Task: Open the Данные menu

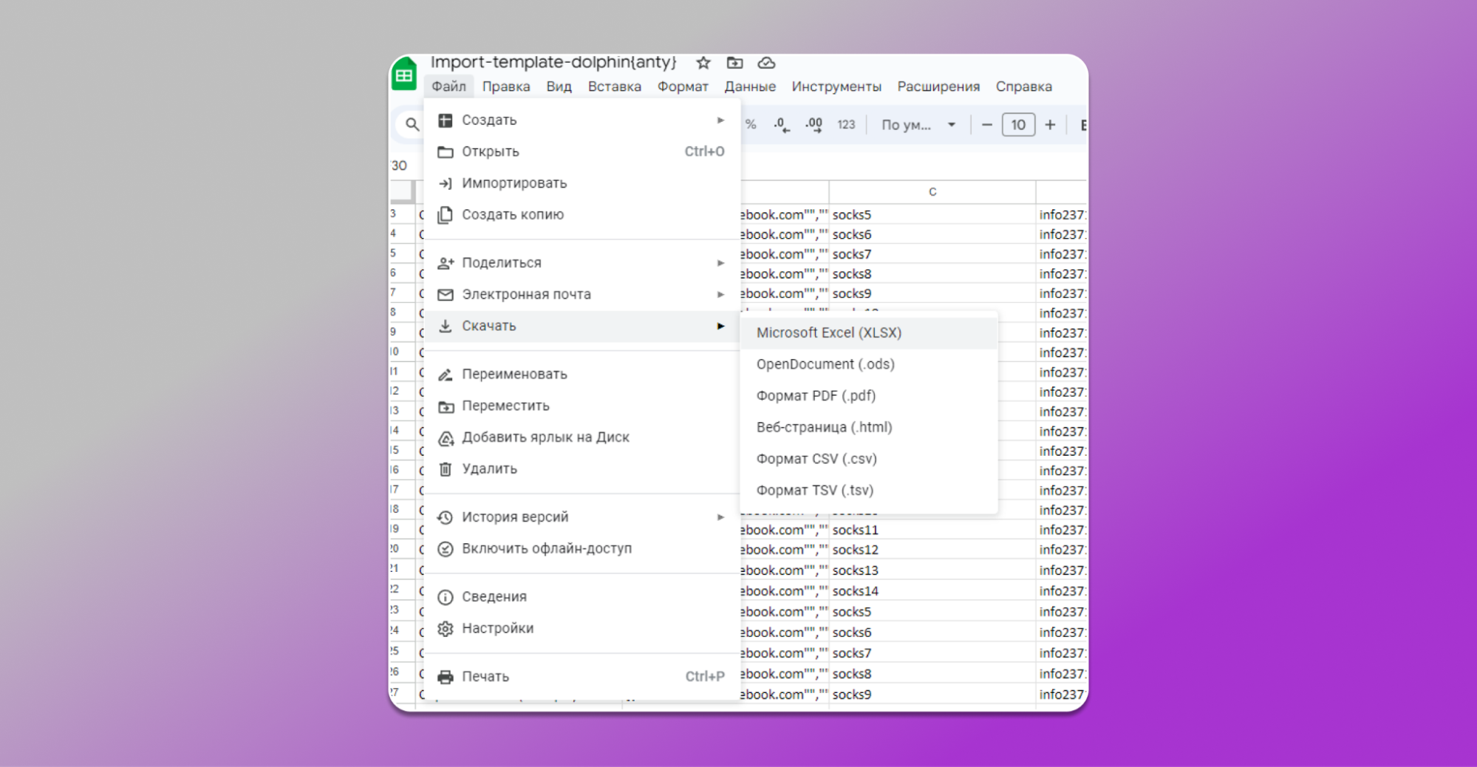Action: click(750, 86)
